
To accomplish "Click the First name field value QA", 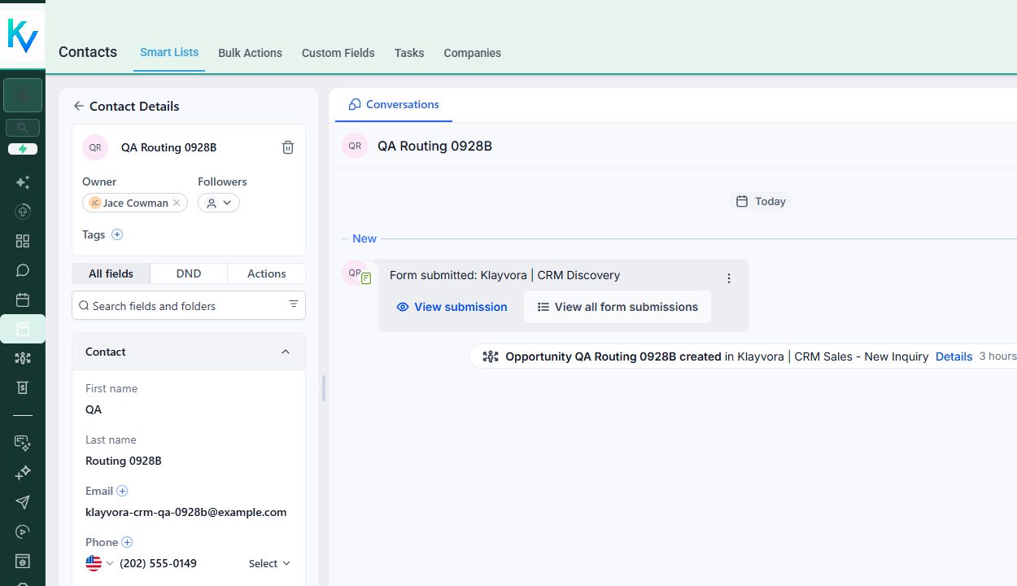I will tap(94, 409).
